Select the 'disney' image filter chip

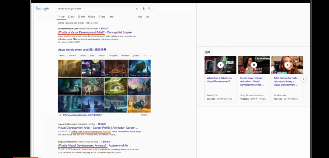[62, 56]
